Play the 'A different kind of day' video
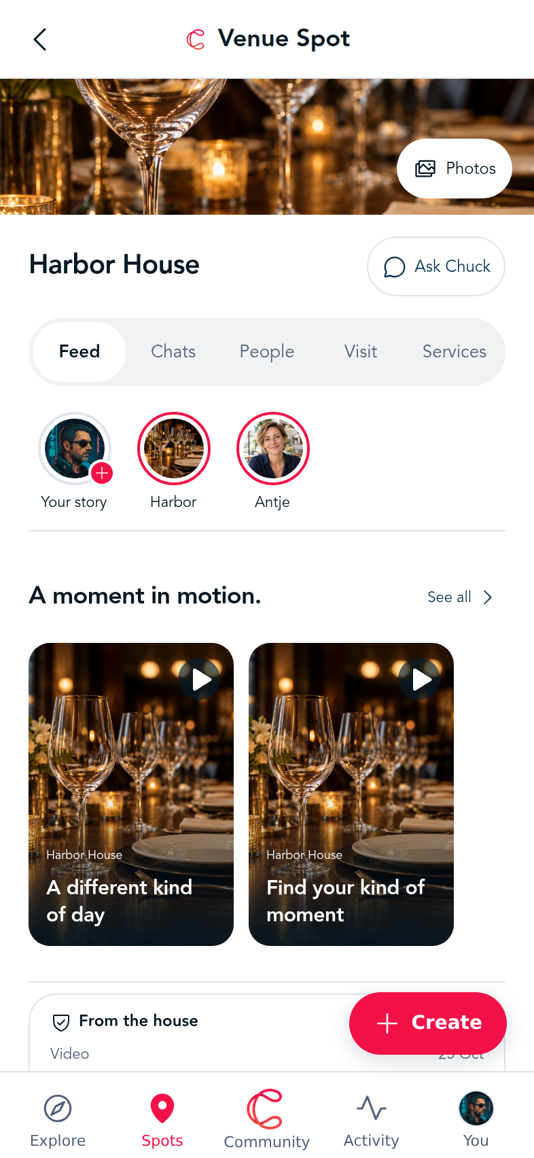 pos(199,680)
